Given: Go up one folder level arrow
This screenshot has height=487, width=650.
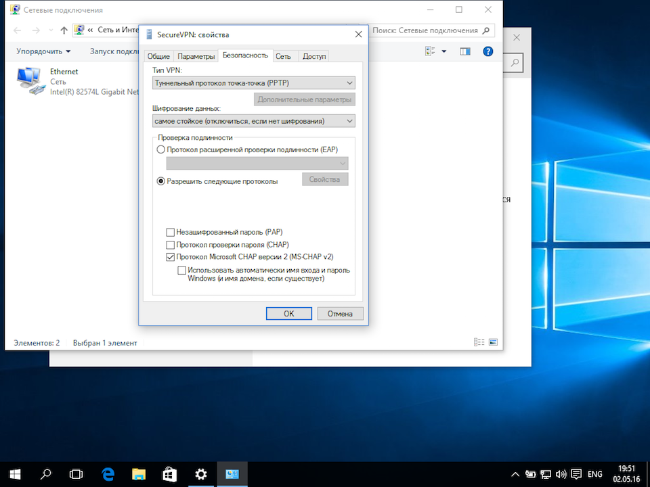Looking at the screenshot, I should pos(64,30).
